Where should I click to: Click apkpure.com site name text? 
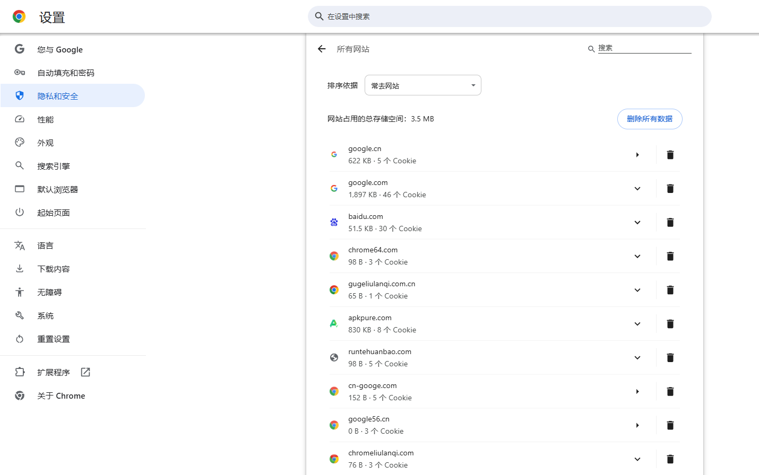370,318
